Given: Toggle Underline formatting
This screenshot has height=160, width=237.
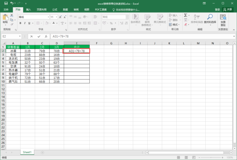Looking at the screenshot, I should pos(29,23).
